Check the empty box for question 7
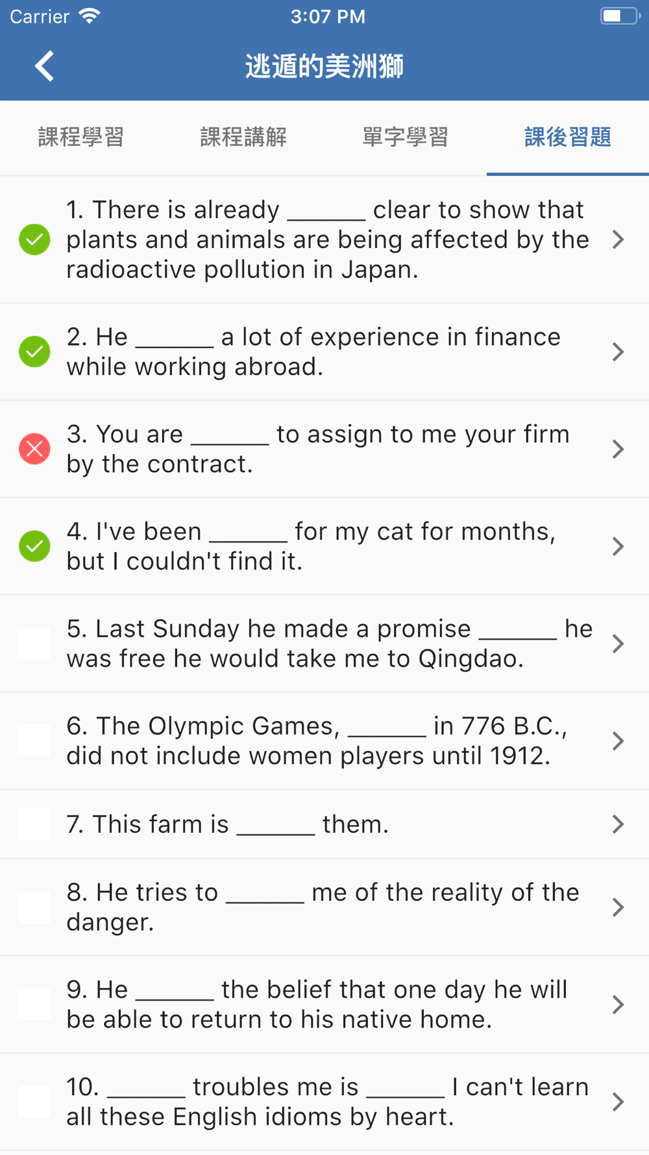Screen dimensions: 649x1155 (34, 824)
